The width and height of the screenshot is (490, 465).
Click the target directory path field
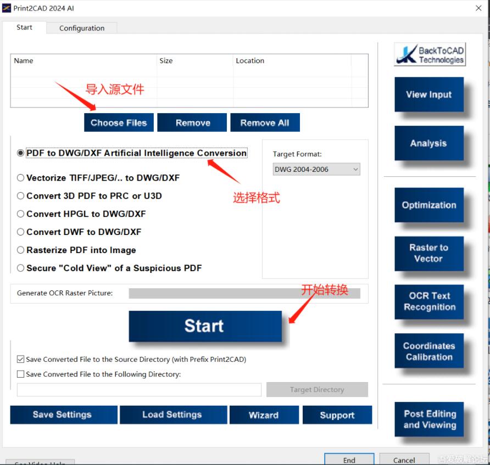[139, 390]
